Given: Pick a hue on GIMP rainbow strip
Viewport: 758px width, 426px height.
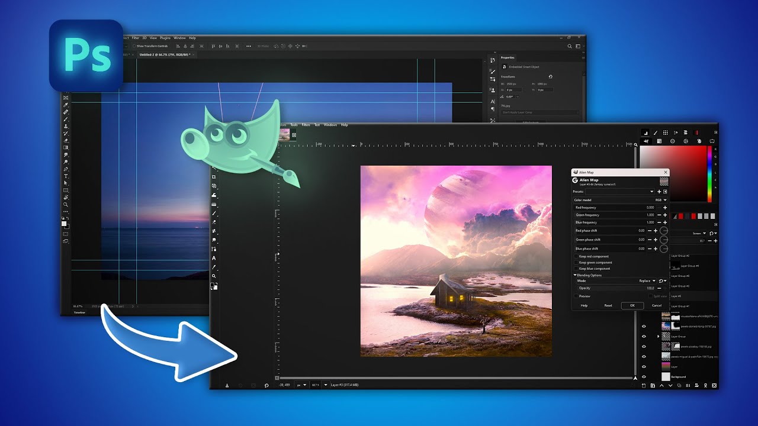Looking at the screenshot, I should click(709, 174).
